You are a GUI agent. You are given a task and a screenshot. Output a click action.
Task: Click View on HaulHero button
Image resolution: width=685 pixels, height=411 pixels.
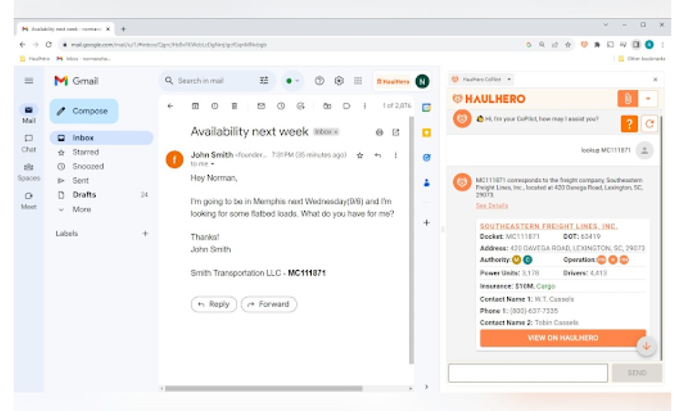pos(562,338)
